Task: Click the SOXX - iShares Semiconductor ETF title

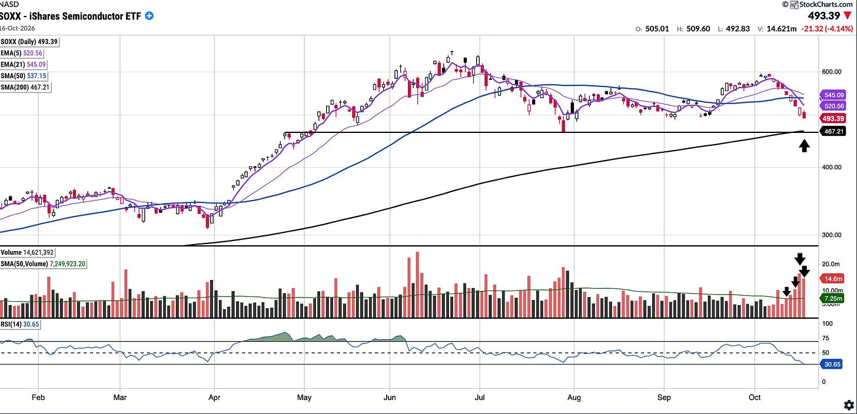Action: (71, 16)
